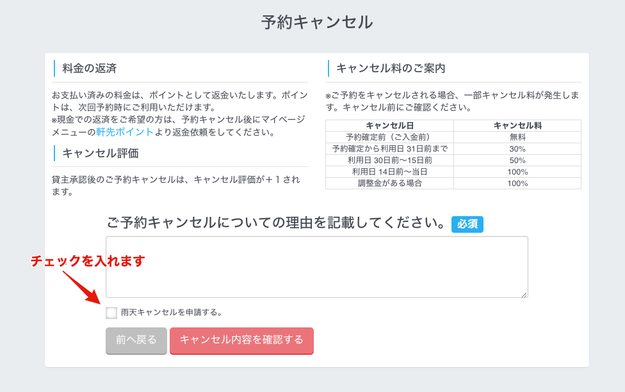Viewport: 625px width, 392px height.
Task: Select the 利用日 30日前〜15日前 row
Action: coord(453,161)
